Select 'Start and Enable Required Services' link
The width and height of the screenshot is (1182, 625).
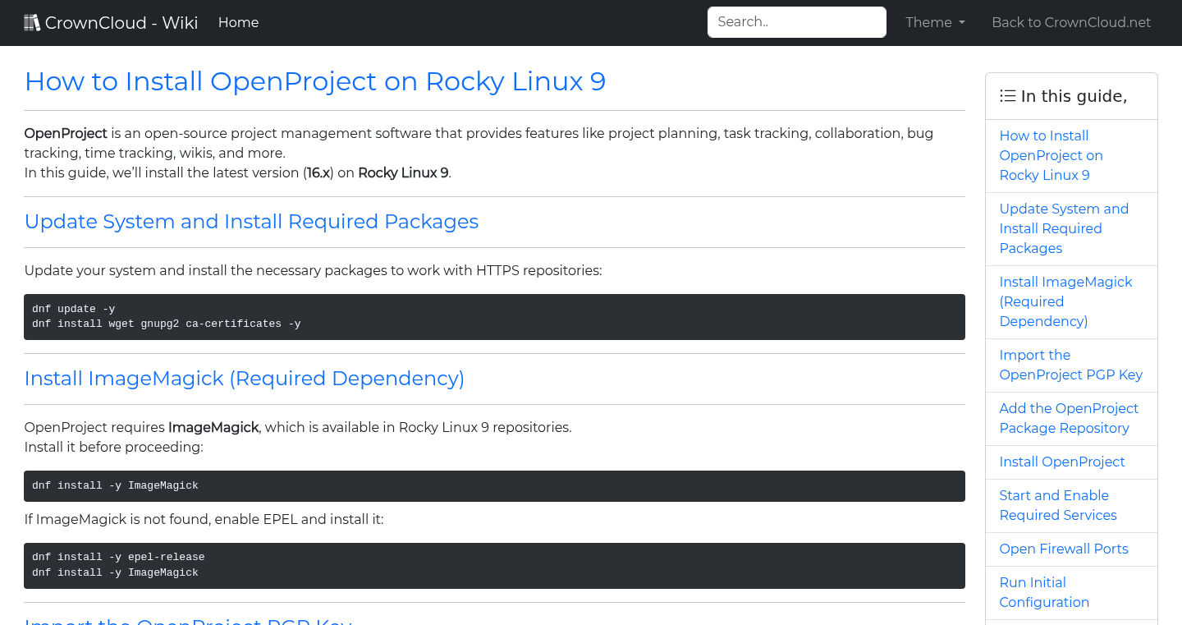click(x=1057, y=505)
